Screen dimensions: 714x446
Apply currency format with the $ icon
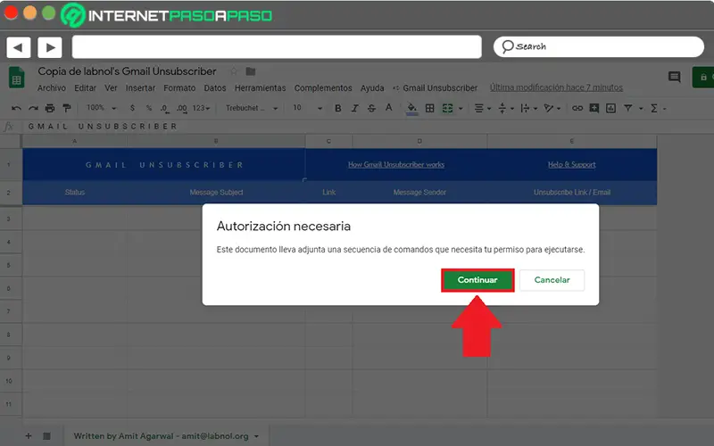point(132,108)
